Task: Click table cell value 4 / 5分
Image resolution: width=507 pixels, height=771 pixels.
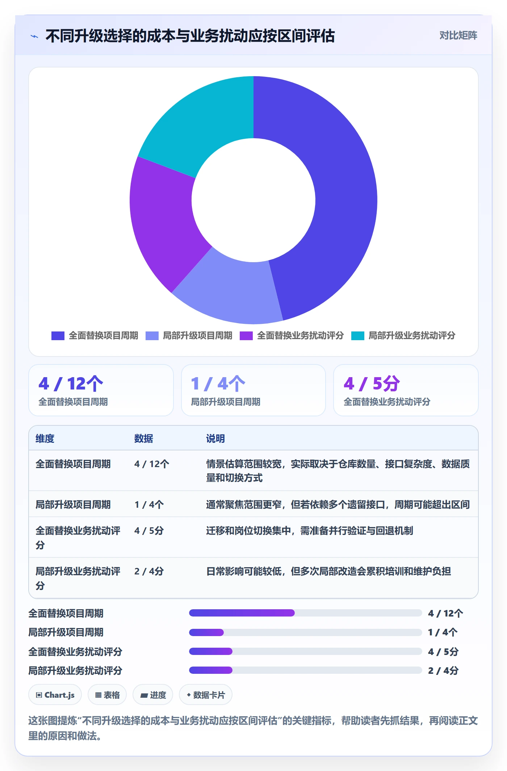Action: click(x=149, y=531)
